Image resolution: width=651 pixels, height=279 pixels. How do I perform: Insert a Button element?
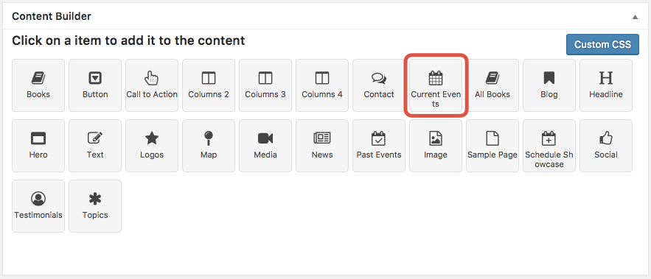tap(95, 85)
